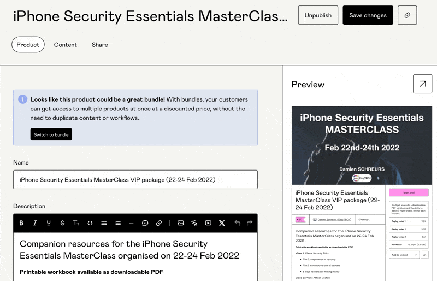Apply strikethrough text formatting
The image size is (437, 281).
[62, 223]
